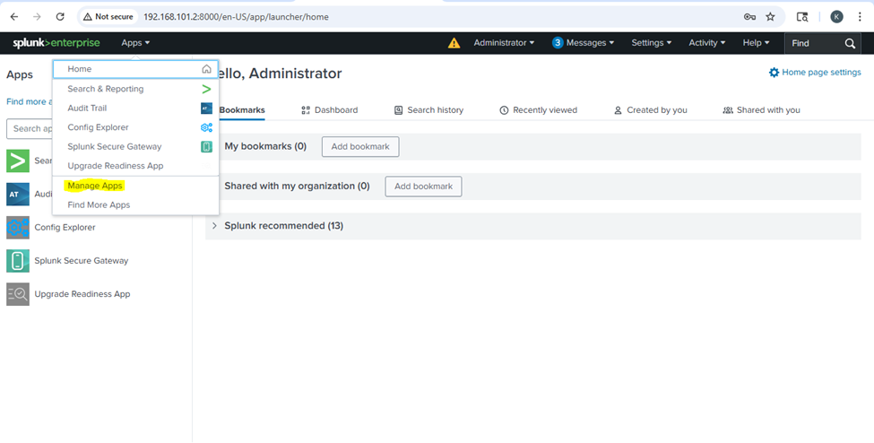Viewport: 874px width, 443px height.
Task: Click Add bookmark beside My bookmarks
Action: pos(360,147)
